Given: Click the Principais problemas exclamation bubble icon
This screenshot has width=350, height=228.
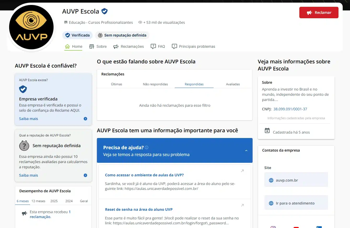Looking at the screenshot, I should [174, 46].
